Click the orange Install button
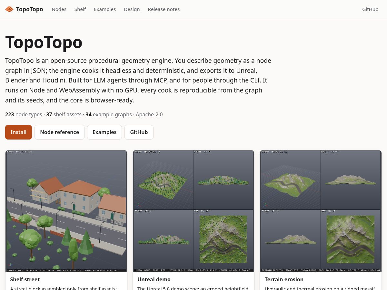This screenshot has height=290, width=387. pos(18,132)
